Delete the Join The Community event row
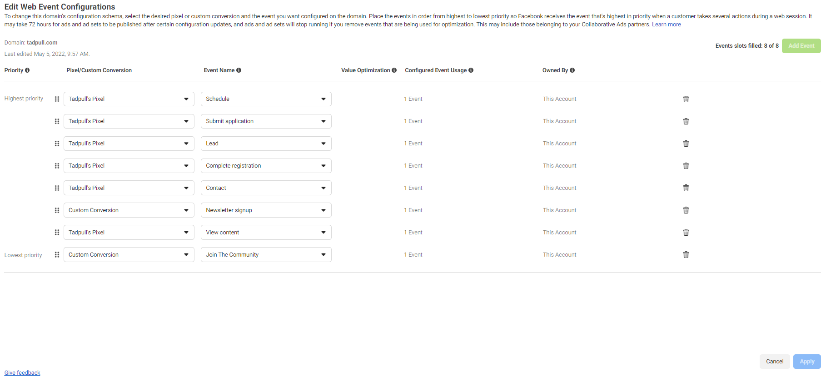 point(686,255)
